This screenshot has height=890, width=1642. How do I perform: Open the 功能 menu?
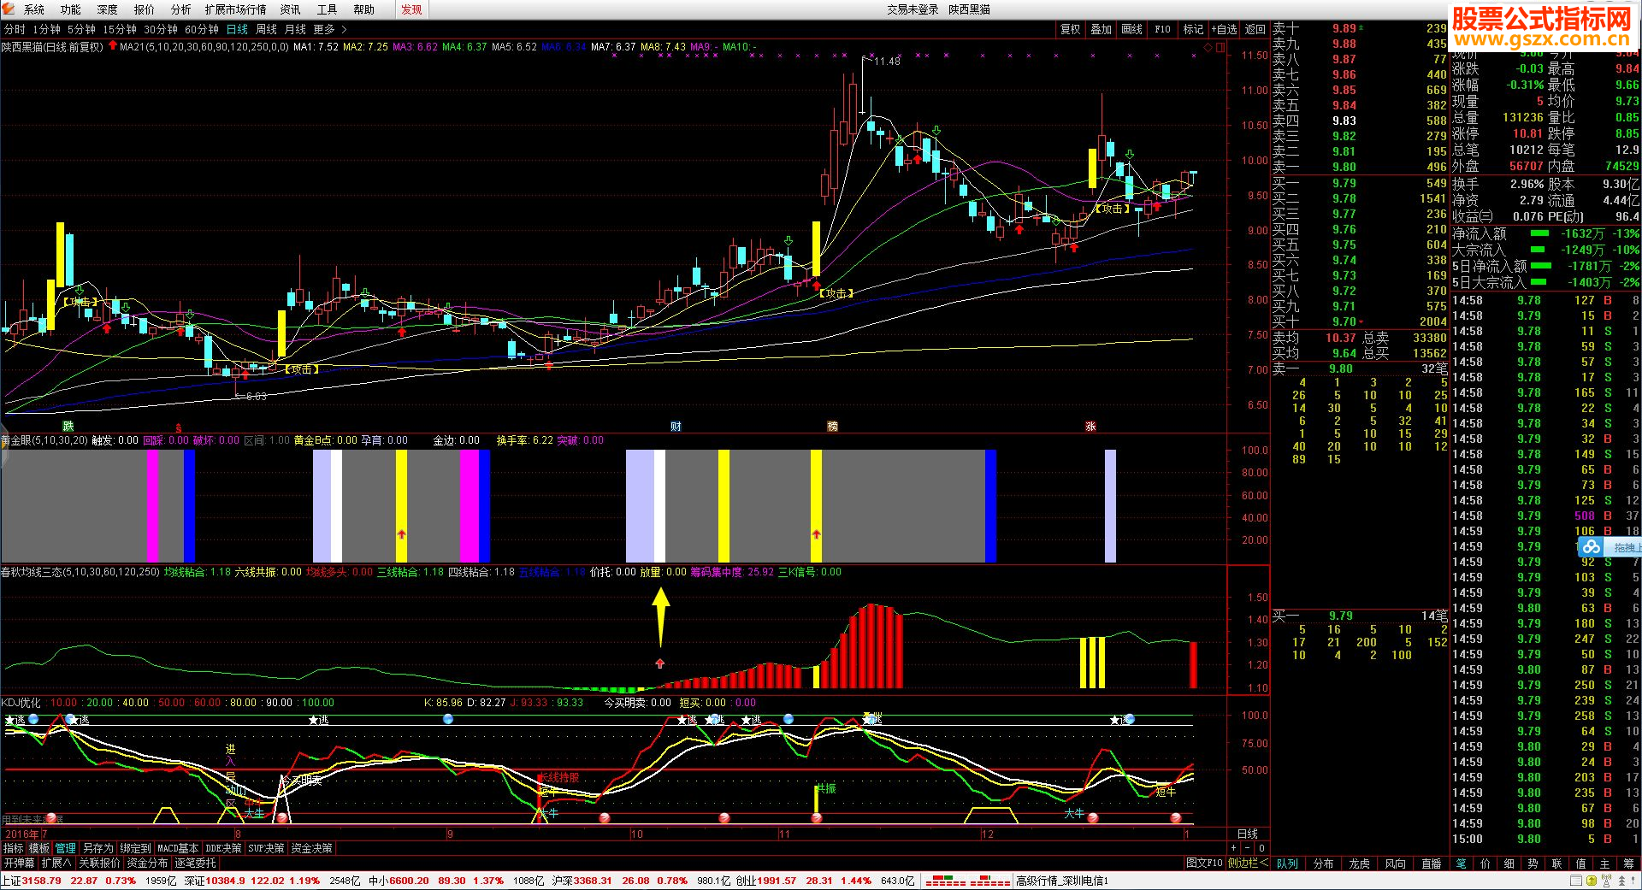71,9
